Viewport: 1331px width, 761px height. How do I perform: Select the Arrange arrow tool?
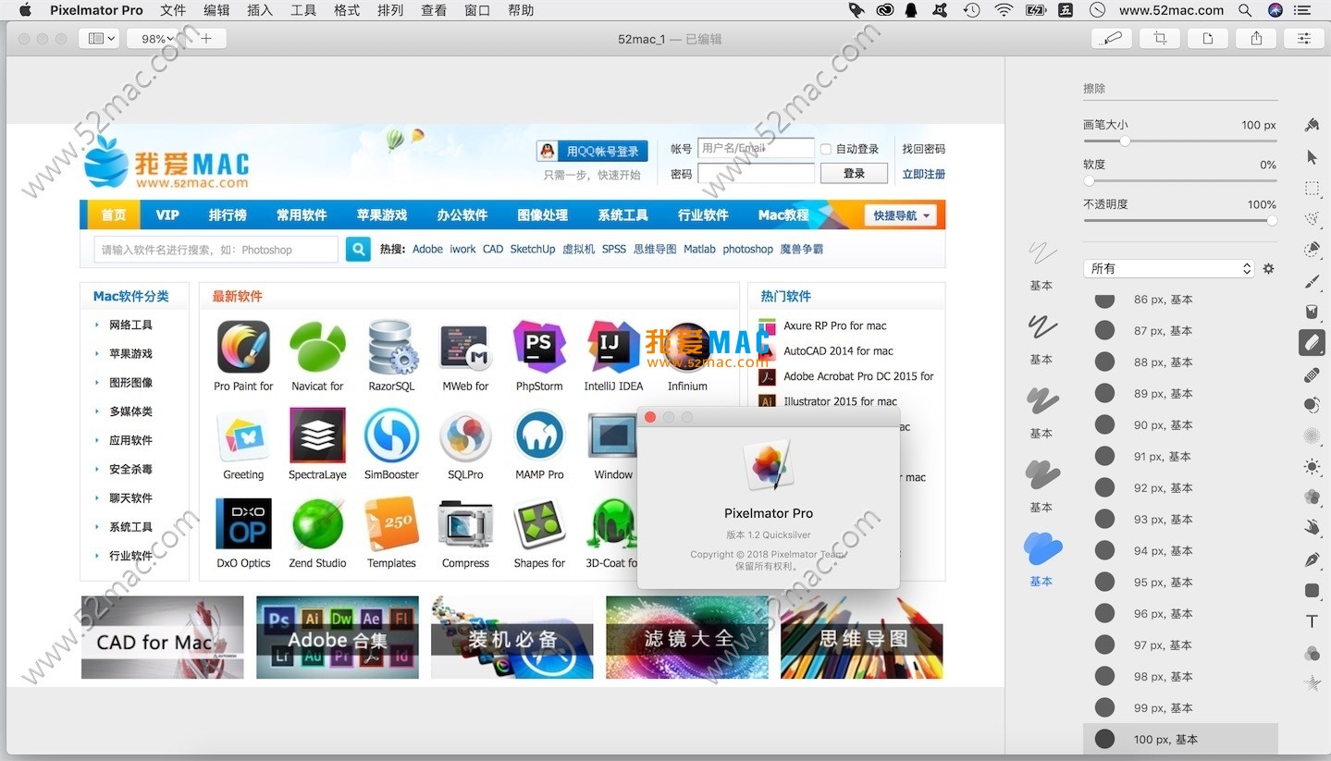(1312, 157)
